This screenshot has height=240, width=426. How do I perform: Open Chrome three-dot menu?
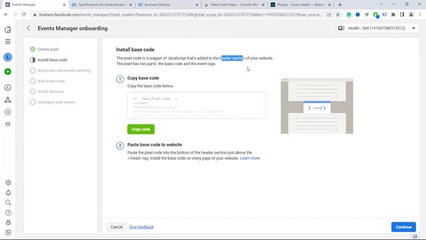[x=420, y=15]
